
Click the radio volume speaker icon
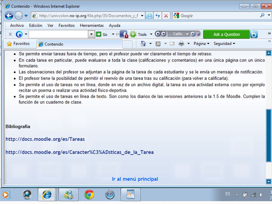pyautogui.click(x=193, y=34)
